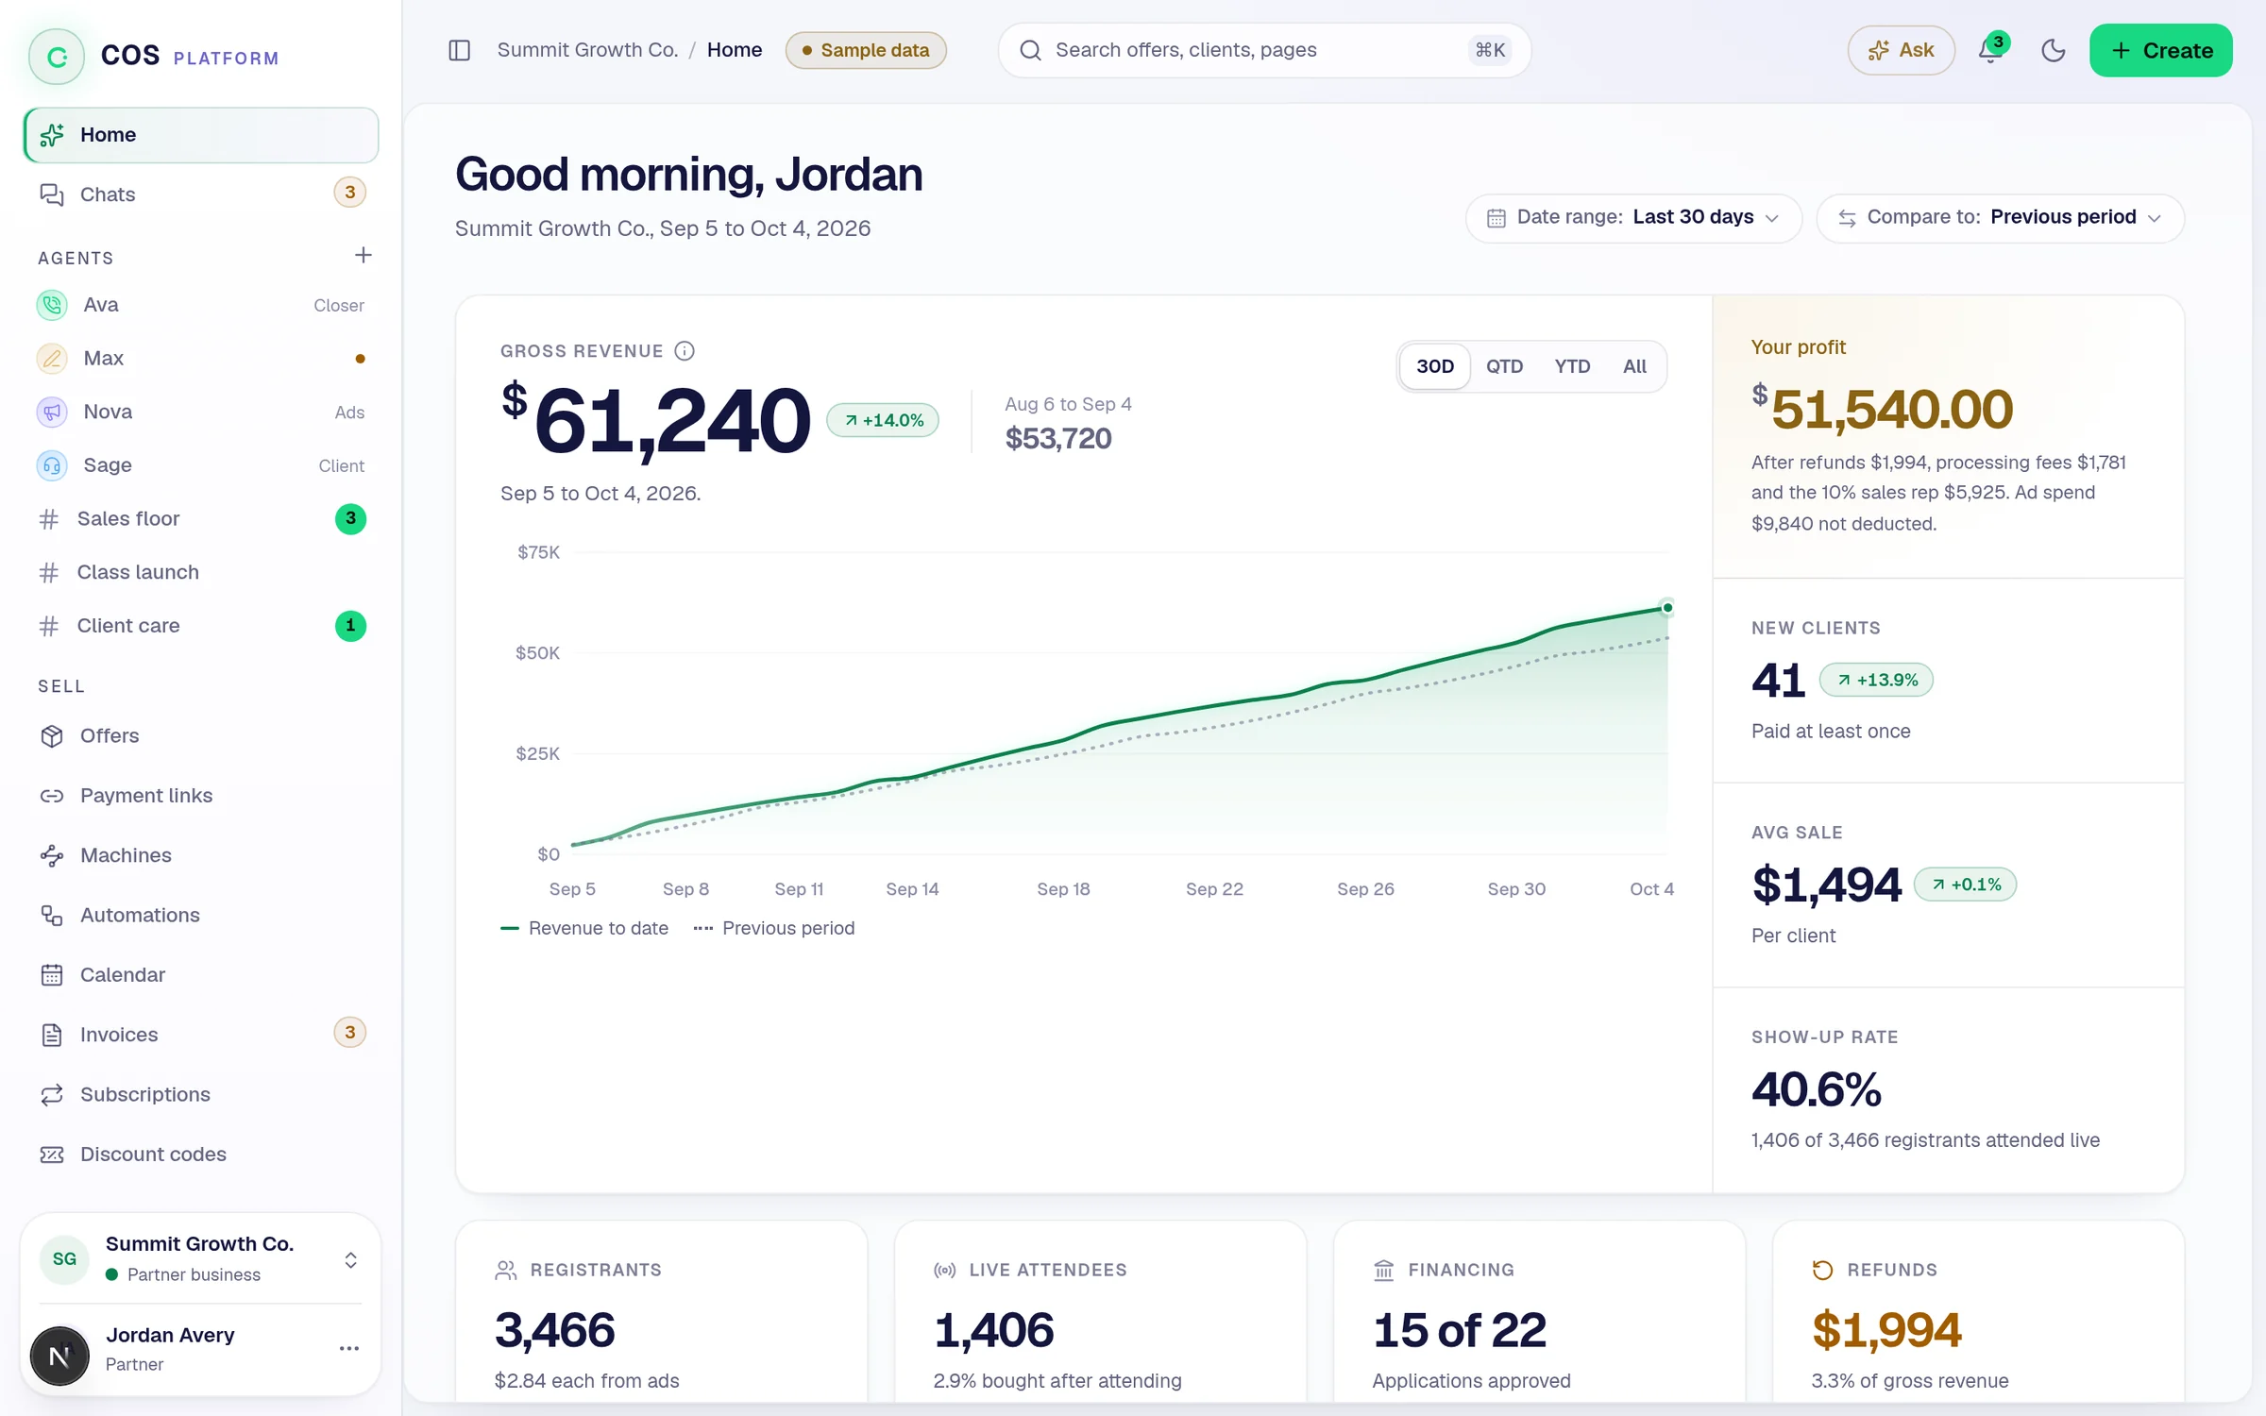This screenshot has height=1416, width=2266.
Task: Click the Sample data badge
Action: 866,50
